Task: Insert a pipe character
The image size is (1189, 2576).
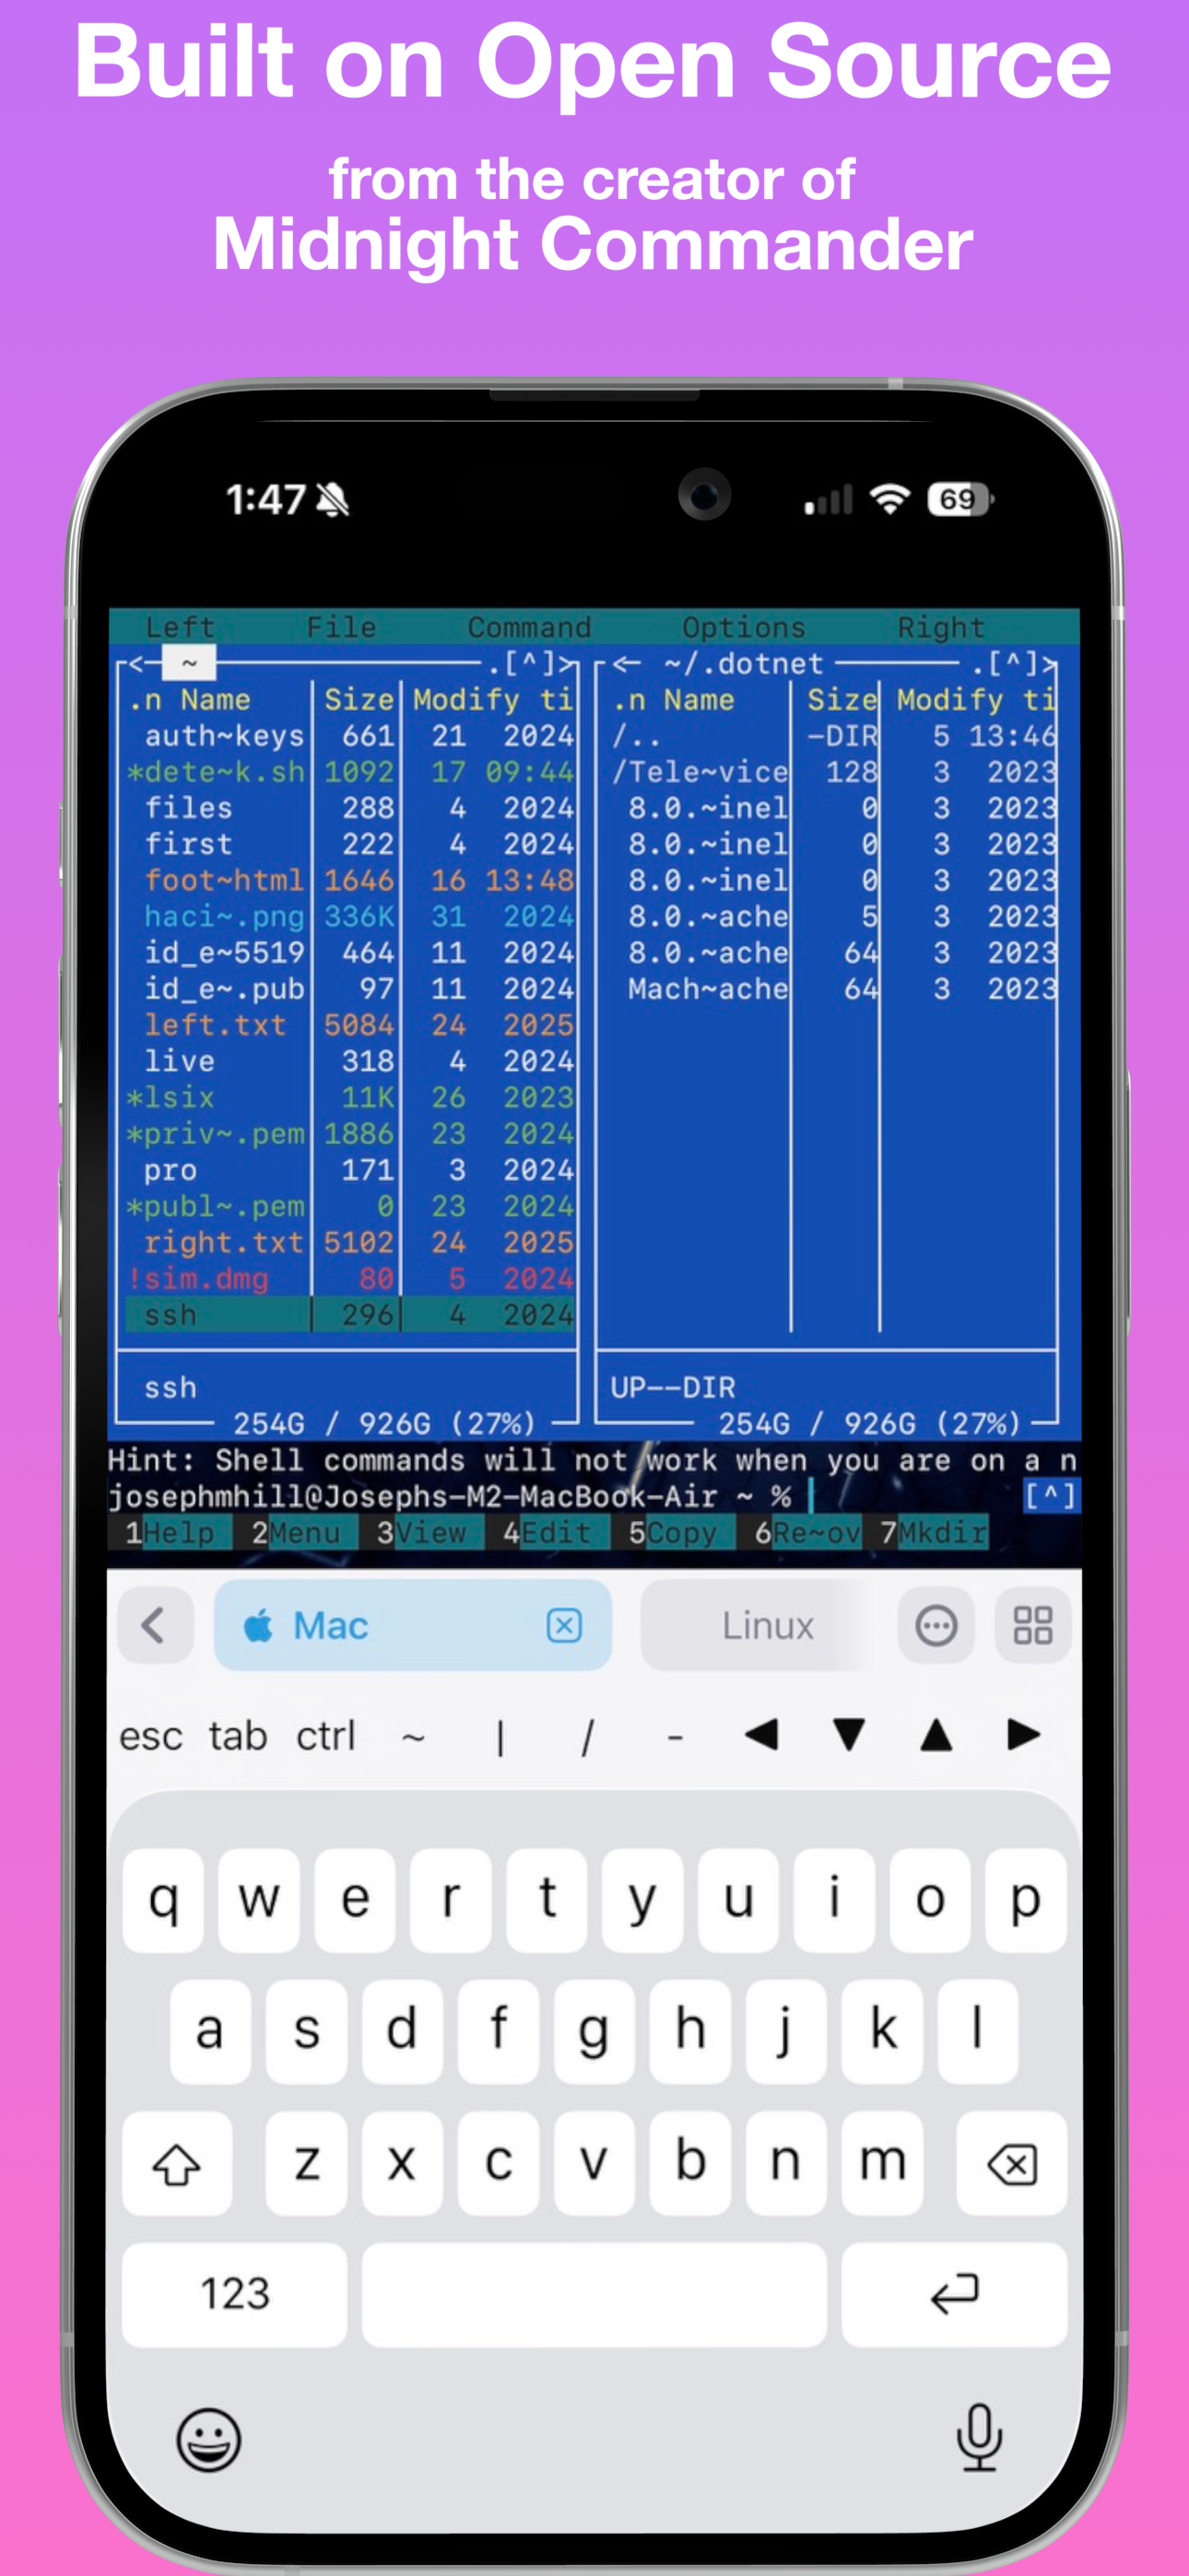Action: 500,1737
